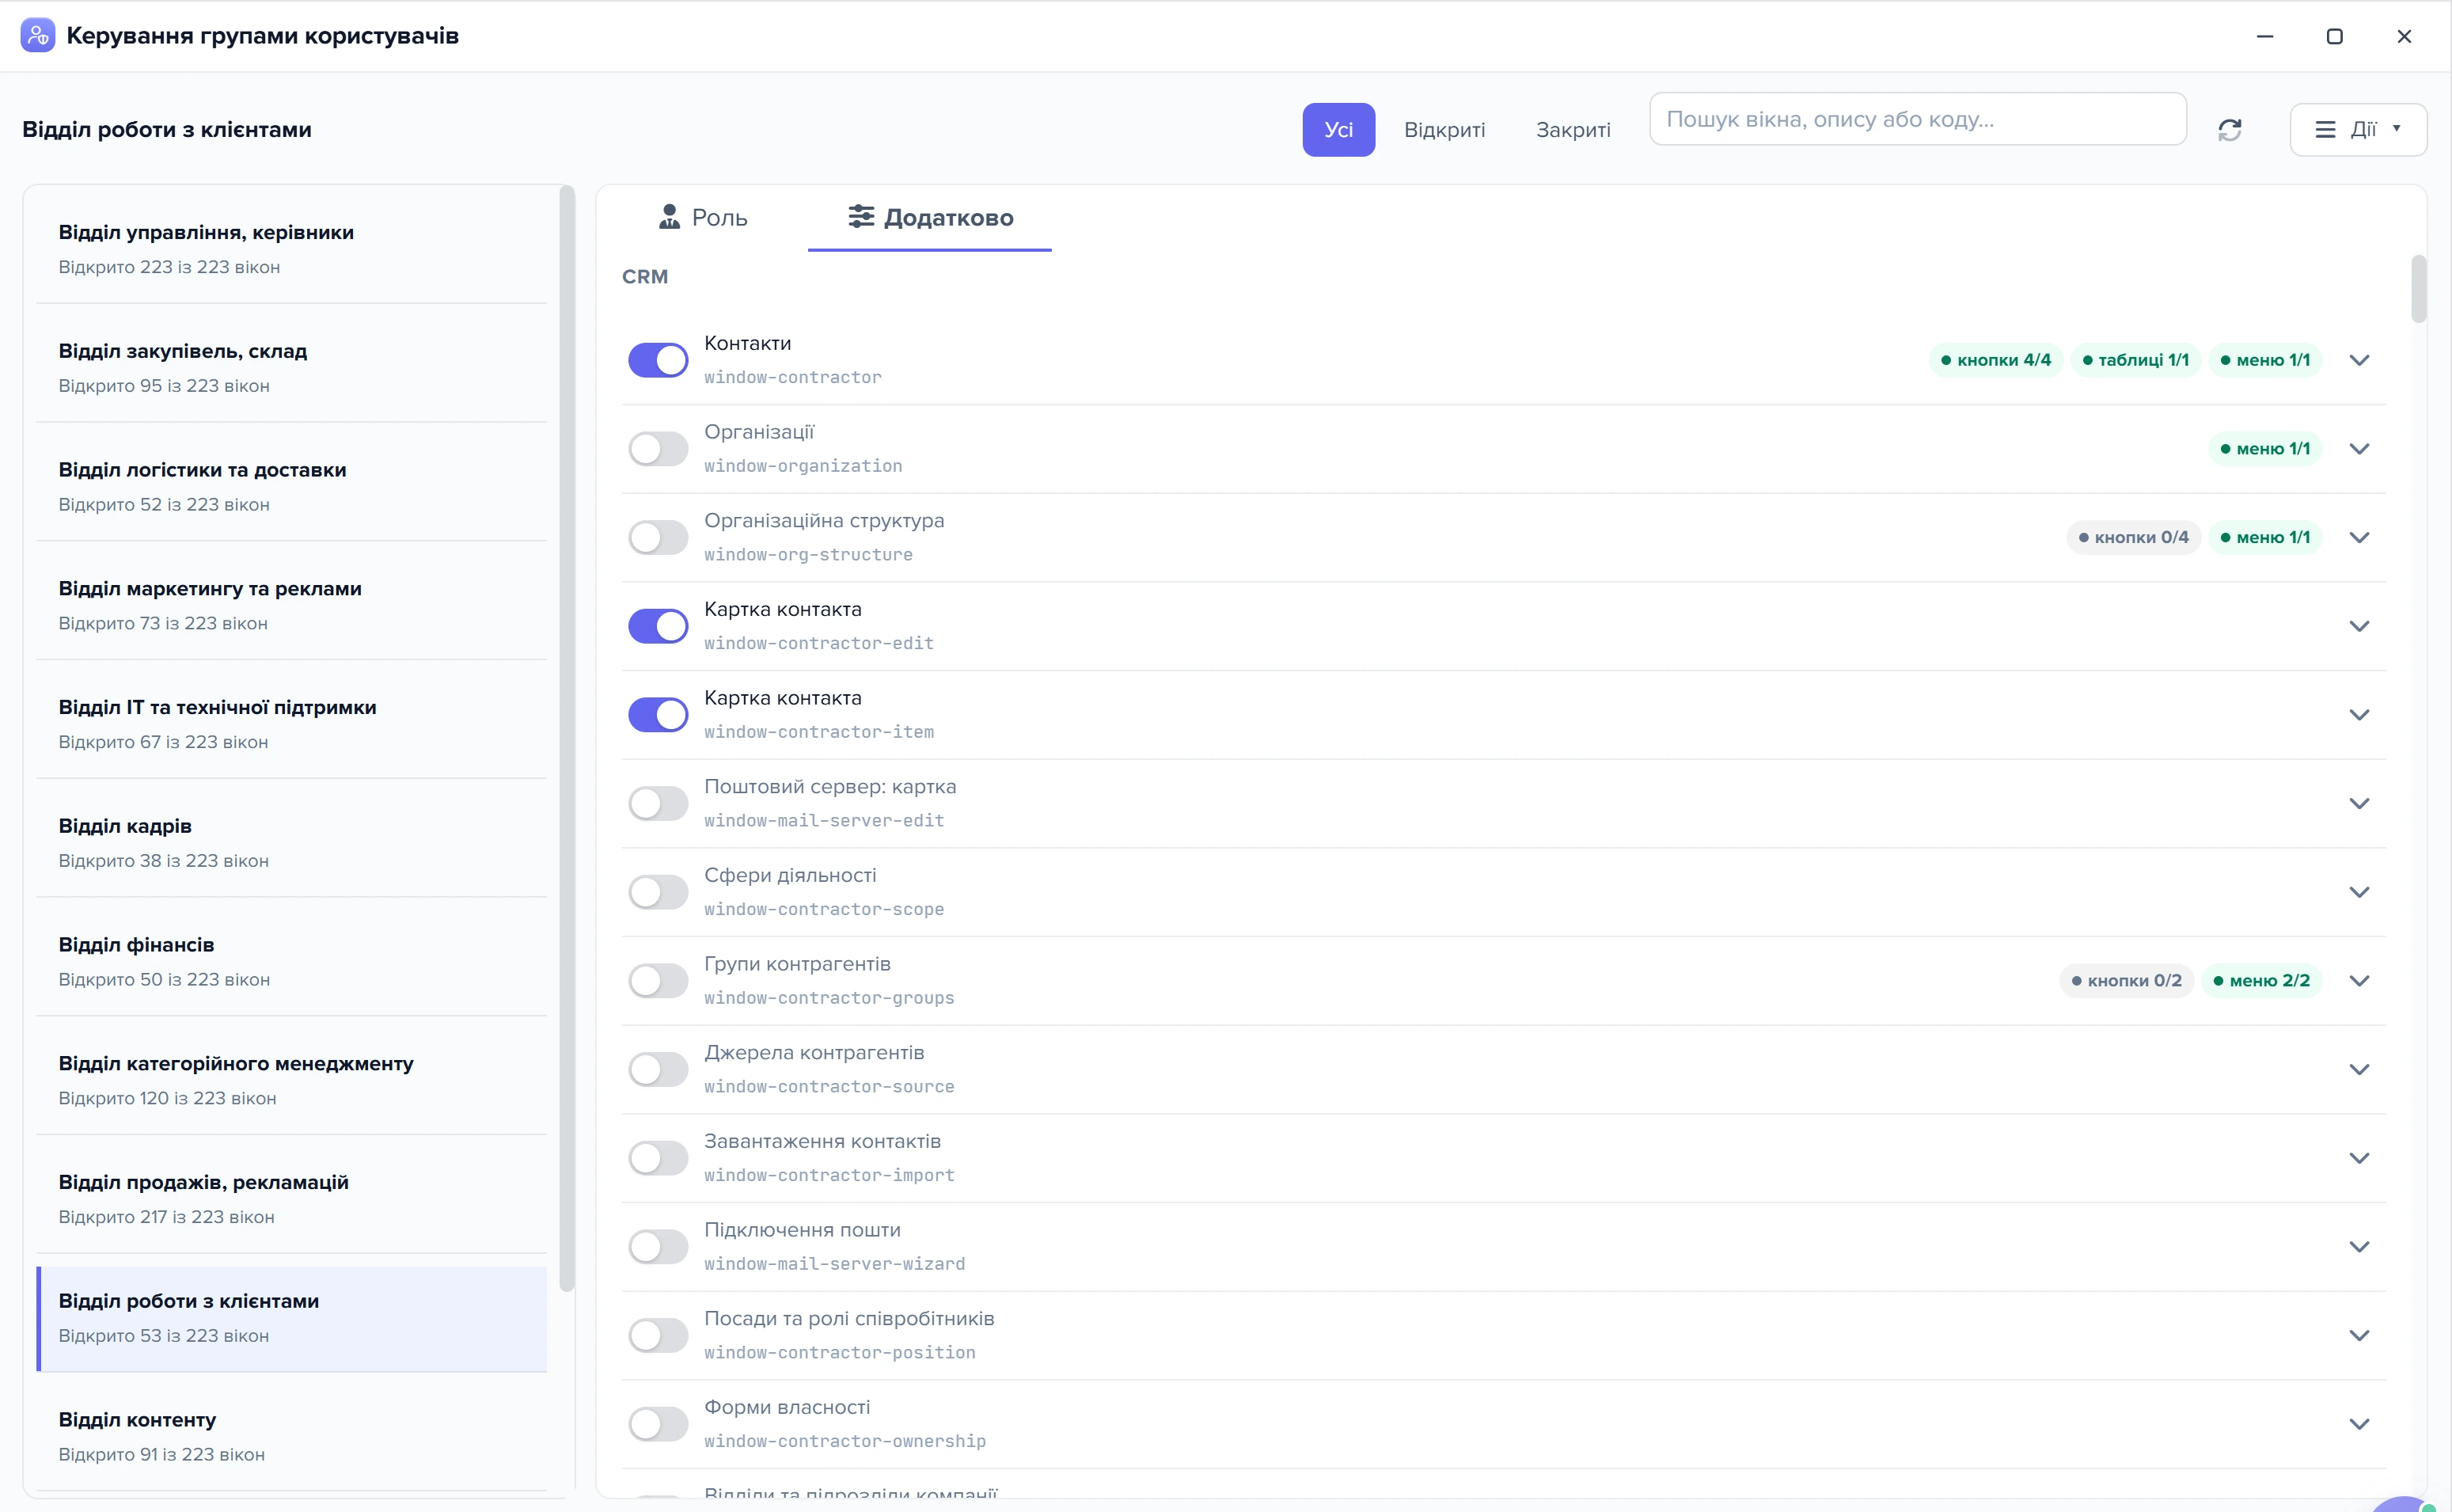Click the hamburger icon in Дії button
The height and width of the screenshot is (1512, 2452).
click(x=2326, y=130)
